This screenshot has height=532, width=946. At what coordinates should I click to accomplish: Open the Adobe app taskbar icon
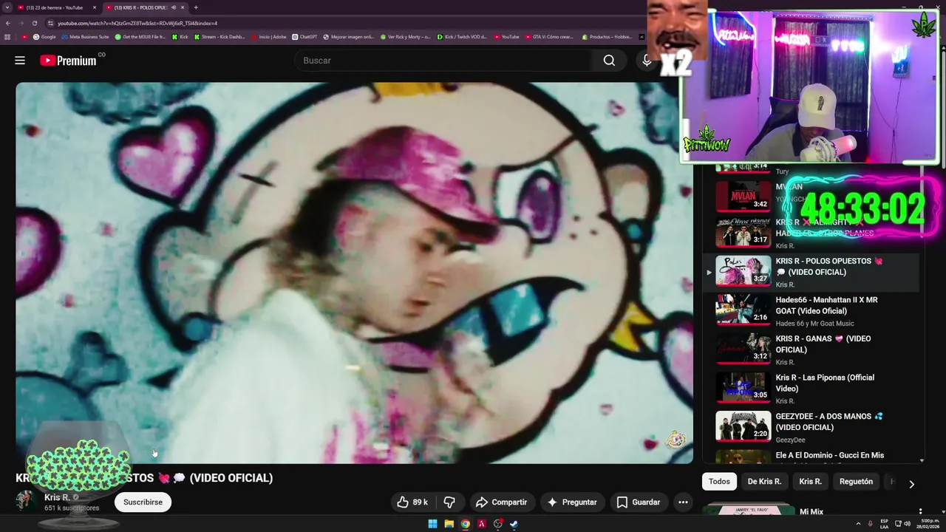(x=481, y=524)
